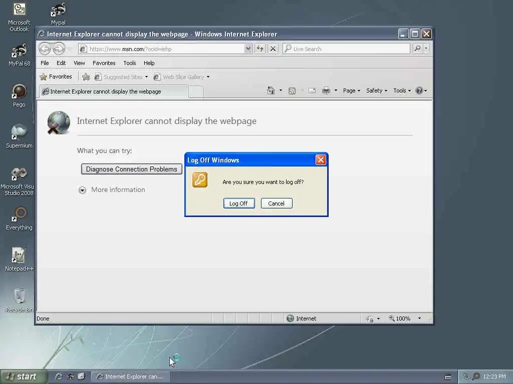513x384 pixels.
Task: Open the Tools command bar menu
Action: point(402,90)
